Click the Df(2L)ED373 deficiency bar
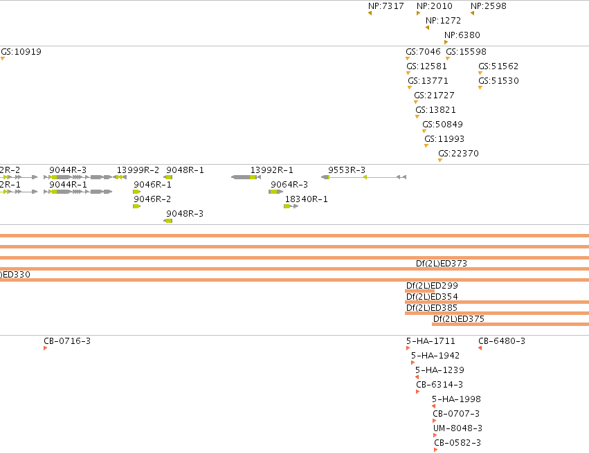Viewport: 589px width, 454px height. tap(295, 269)
